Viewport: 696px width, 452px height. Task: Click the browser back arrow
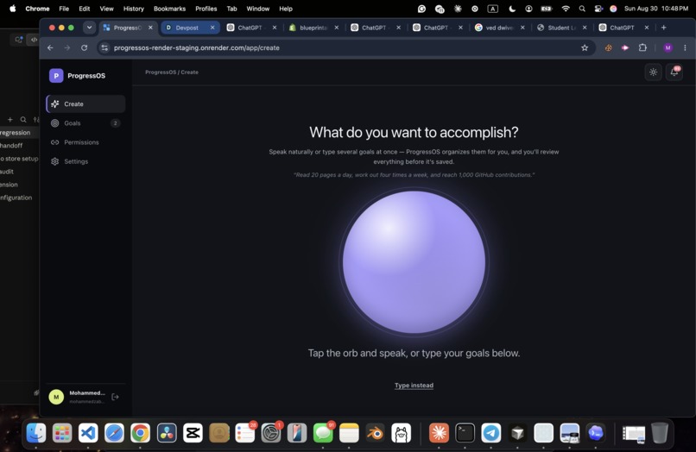point(50,48)
